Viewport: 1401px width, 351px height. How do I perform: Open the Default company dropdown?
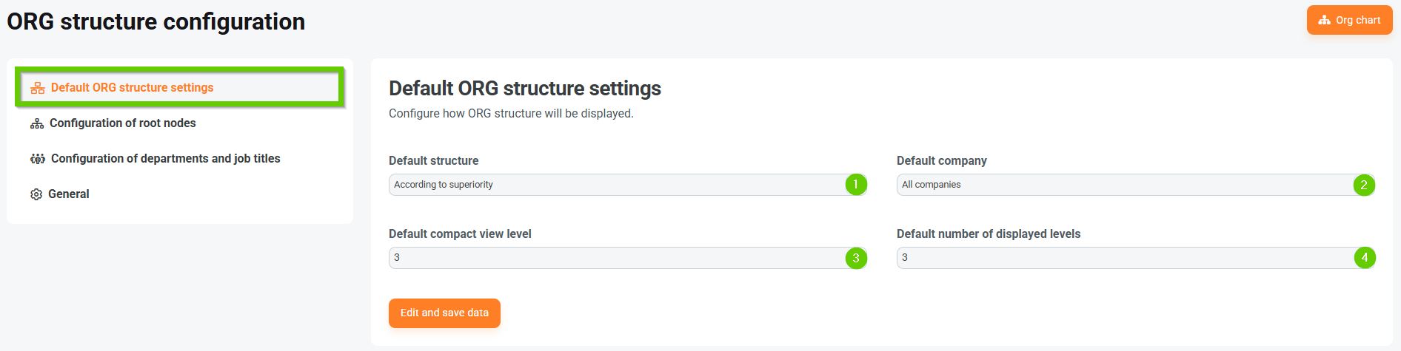pos(1123,185)
